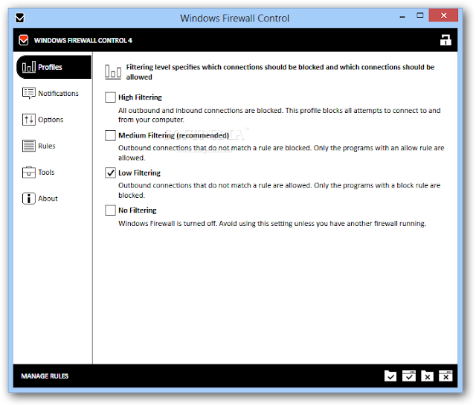Click the allow-window checkmark icon

point(409,376)
